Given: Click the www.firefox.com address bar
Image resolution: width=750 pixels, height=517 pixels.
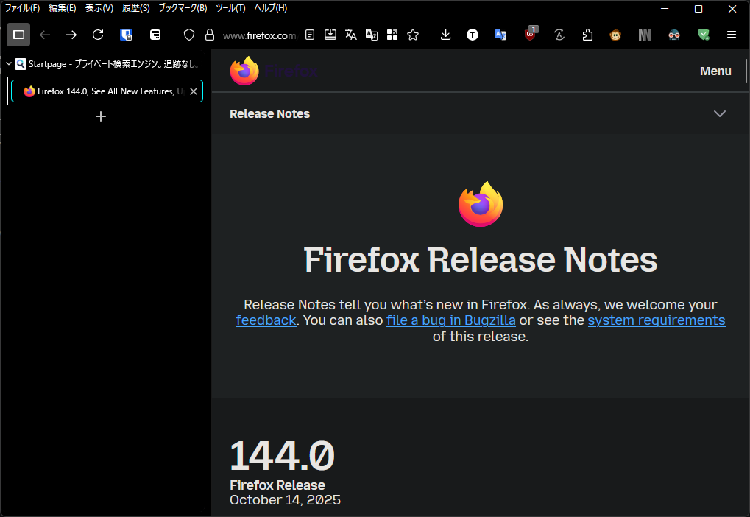Looking at the screenshot, I should (x=258, y=35).
